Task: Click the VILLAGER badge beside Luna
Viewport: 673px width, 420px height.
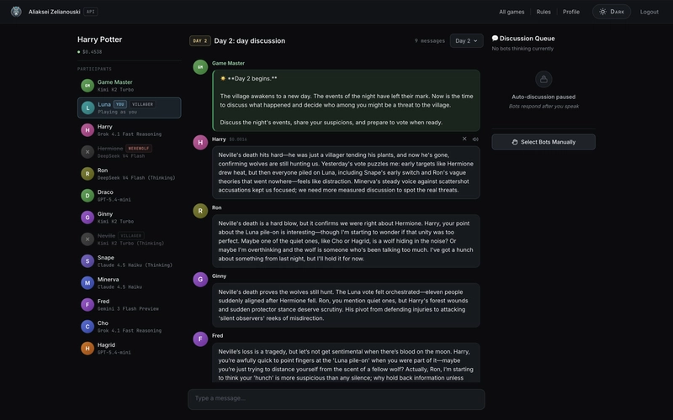Action: (142, 104)
